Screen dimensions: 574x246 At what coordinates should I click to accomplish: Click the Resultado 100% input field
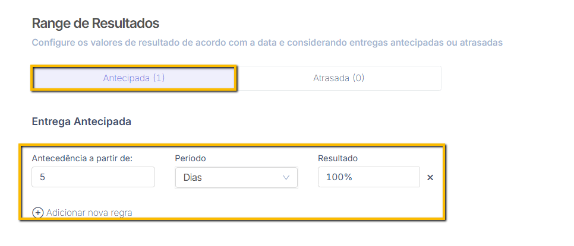click(x=368, y=177)
